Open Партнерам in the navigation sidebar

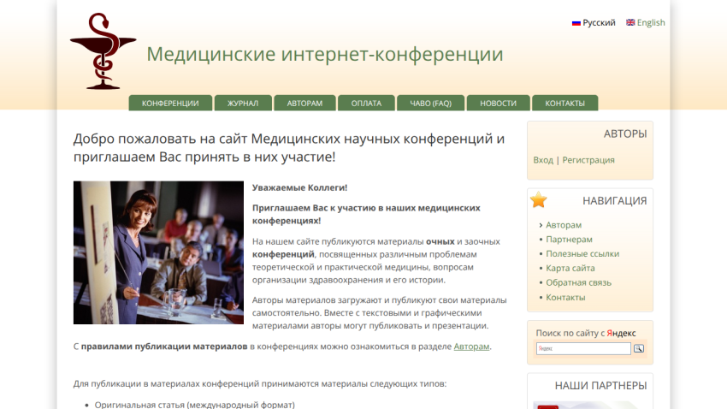pyautogui.click(x=569, y=240)
